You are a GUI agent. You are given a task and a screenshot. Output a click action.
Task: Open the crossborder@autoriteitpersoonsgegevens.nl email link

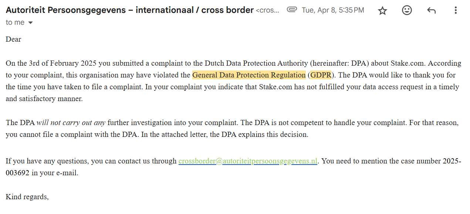(248, 161)
